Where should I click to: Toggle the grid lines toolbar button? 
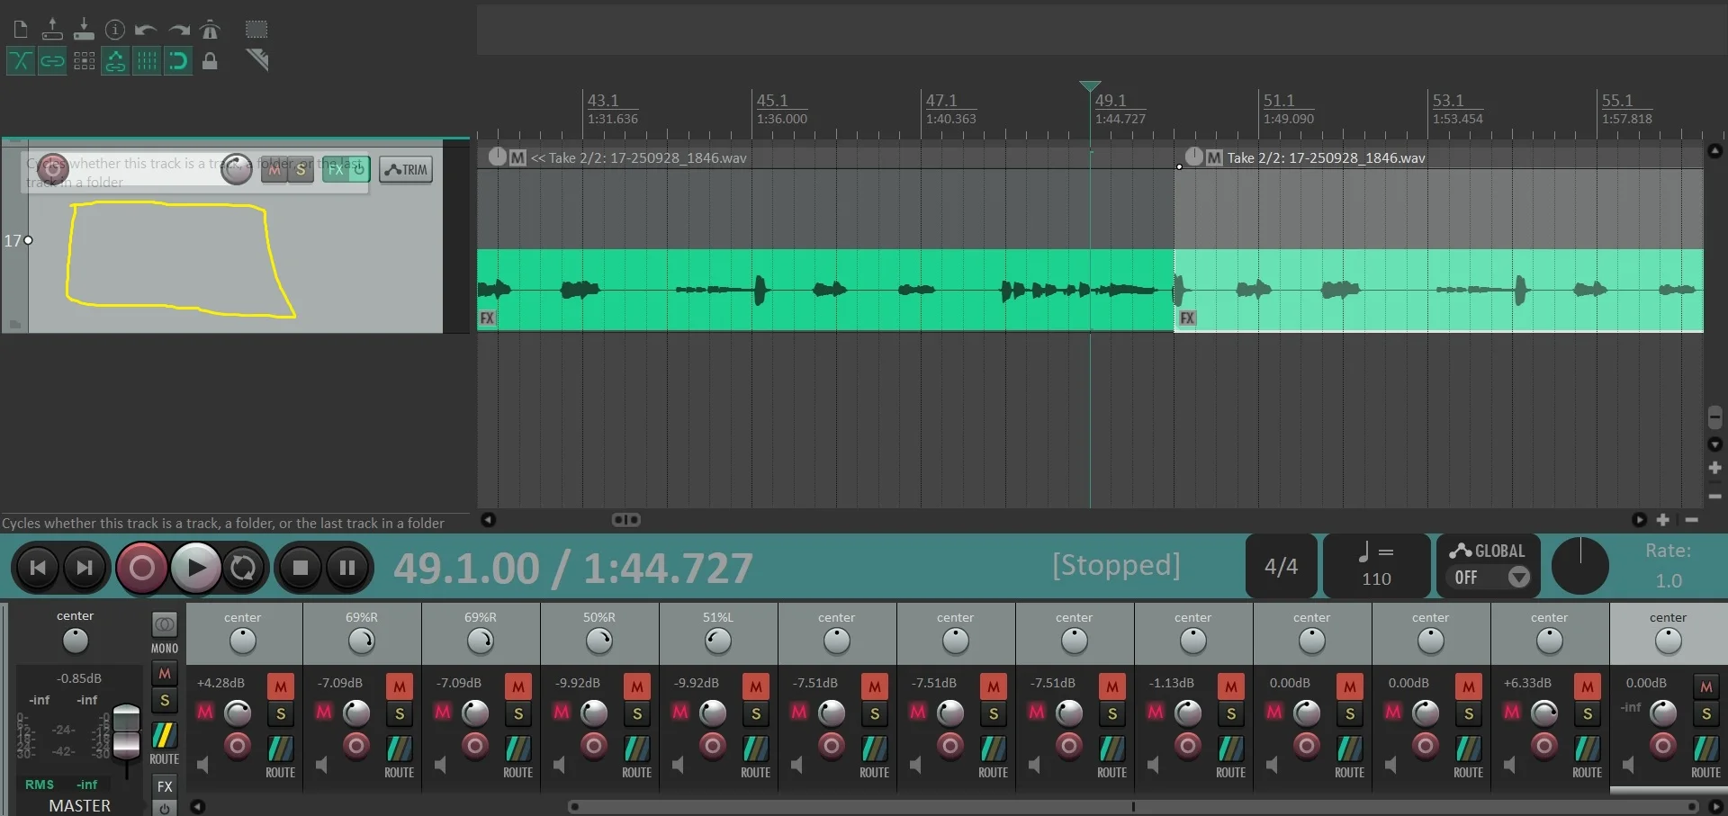tap(147, 61)
